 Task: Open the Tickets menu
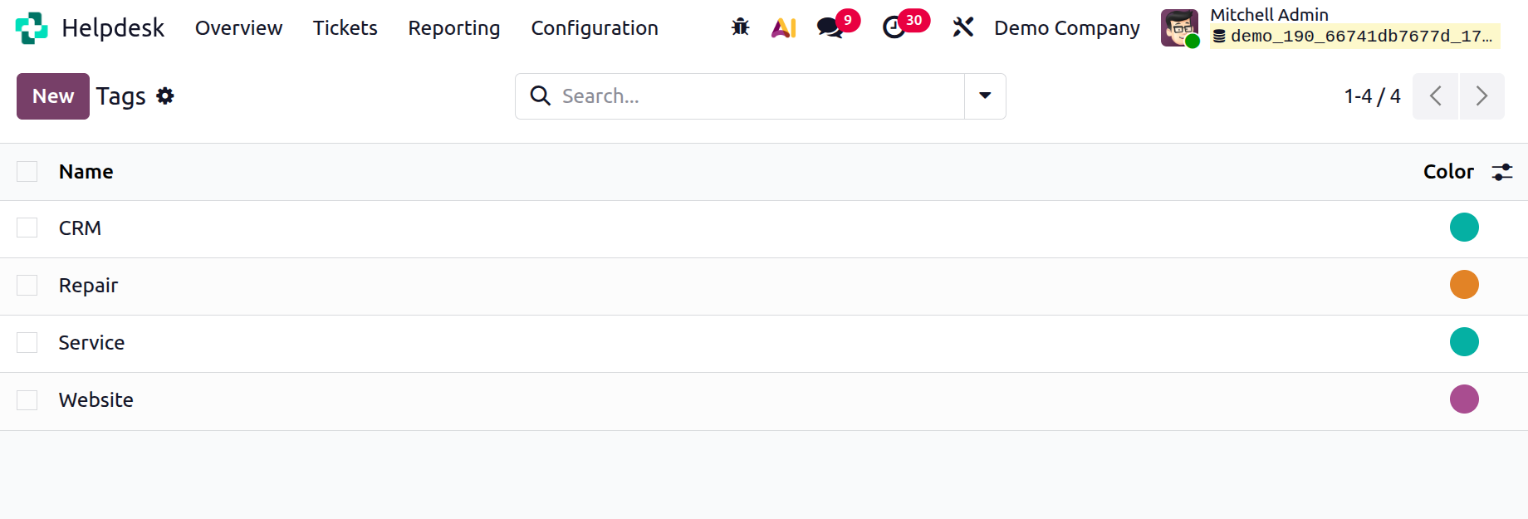coord(345,28)
